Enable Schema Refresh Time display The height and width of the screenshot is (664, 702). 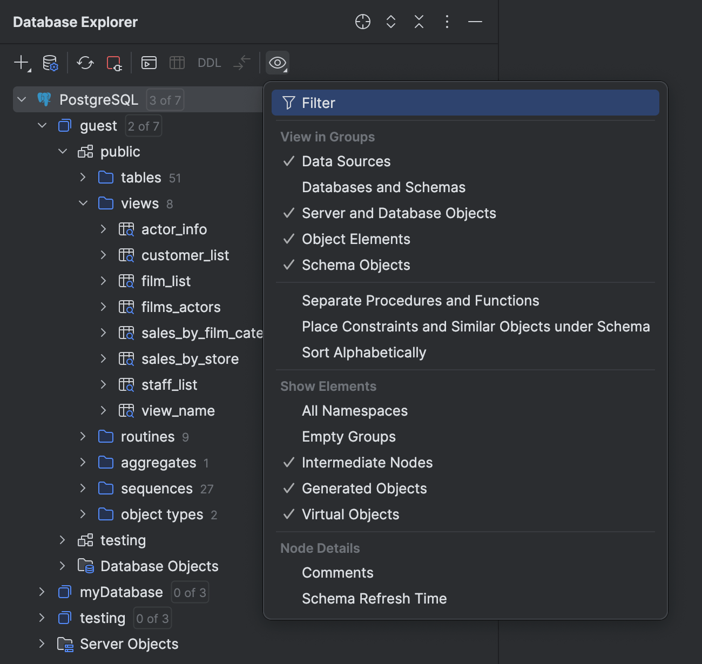374,598
